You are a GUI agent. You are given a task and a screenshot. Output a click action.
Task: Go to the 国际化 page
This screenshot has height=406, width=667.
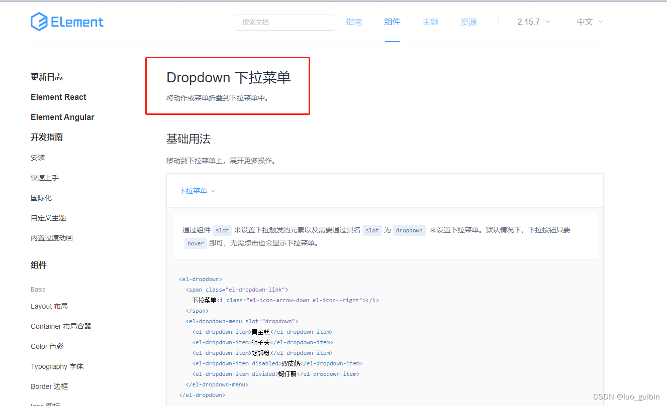coord(41,197)
